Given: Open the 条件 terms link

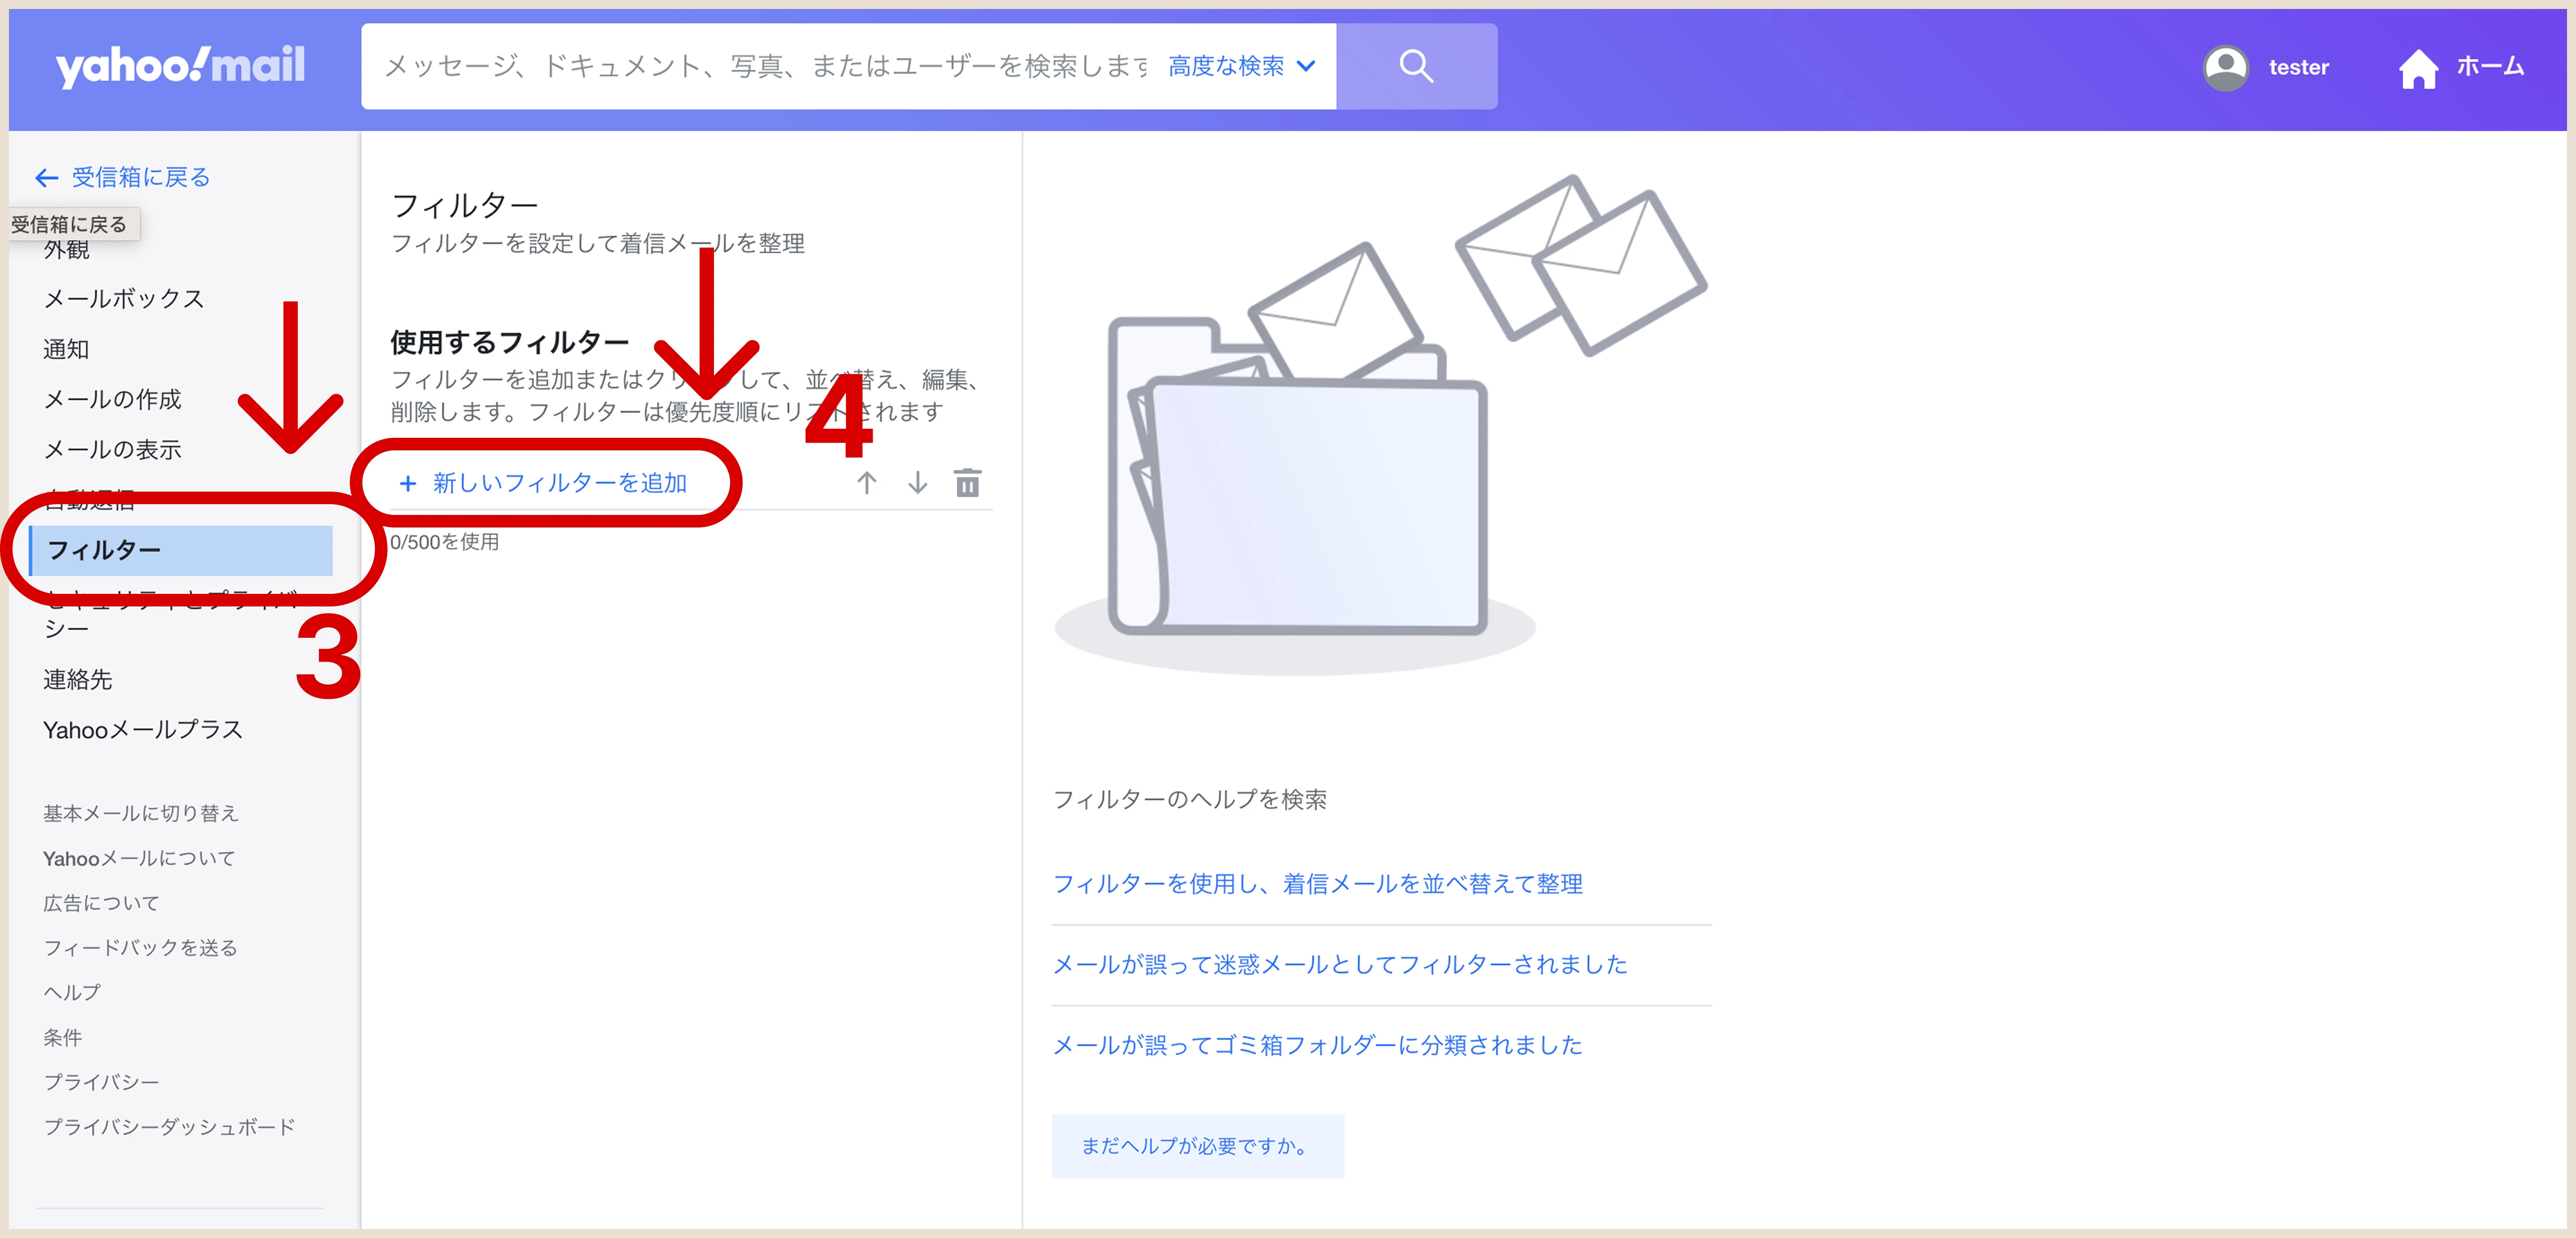Looking at the screenshot, I should (x=63, y=1037).
